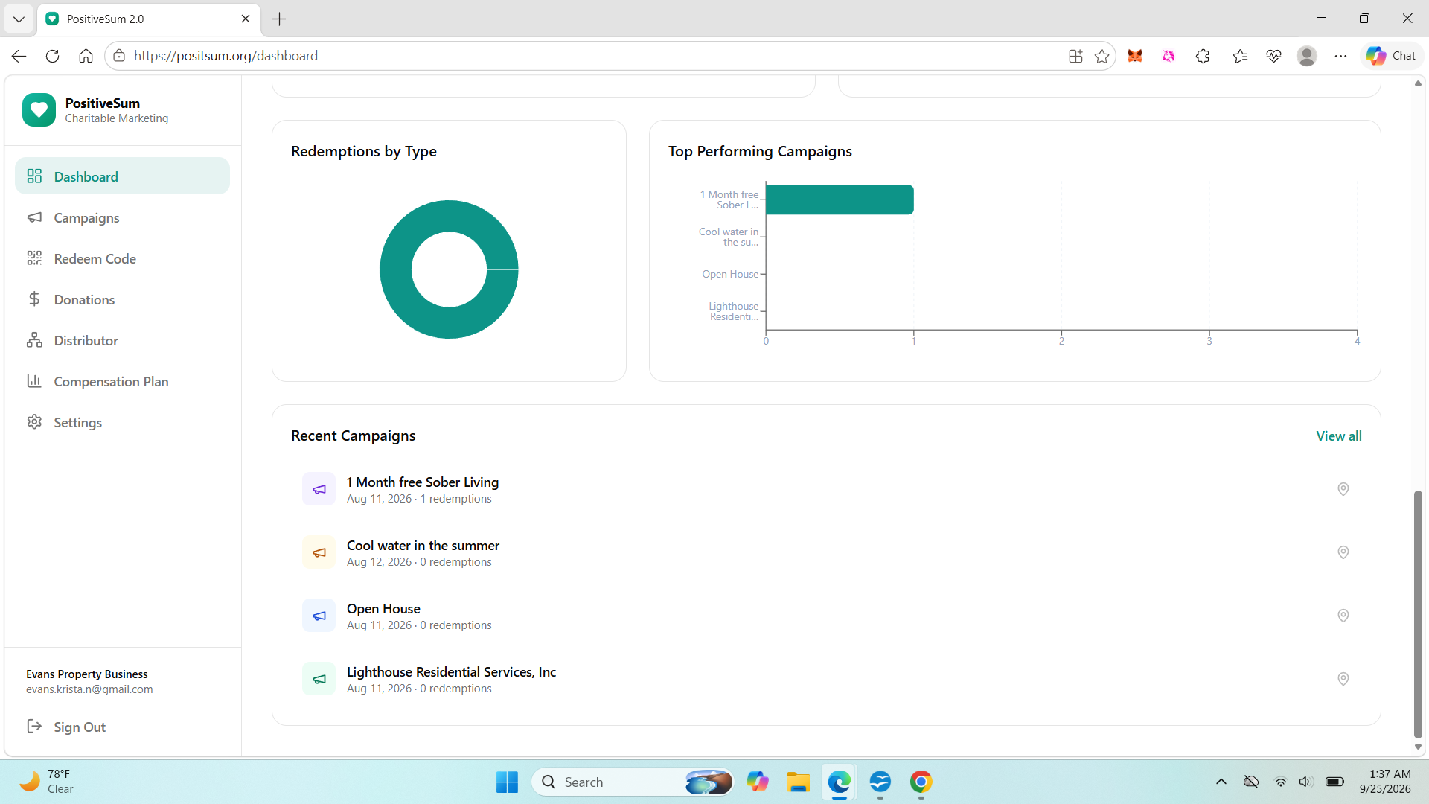Open browser extensions puzzle icon
Screen dimensions: 1429x804
(x=1202, y=56)
